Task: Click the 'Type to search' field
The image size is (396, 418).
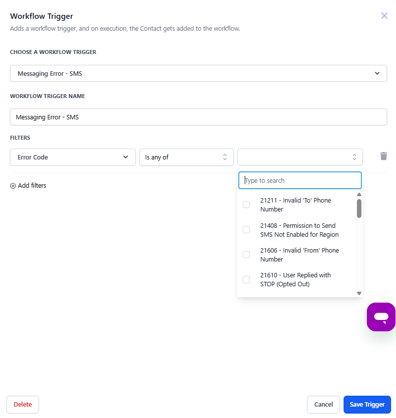Action: coord(300,180)
